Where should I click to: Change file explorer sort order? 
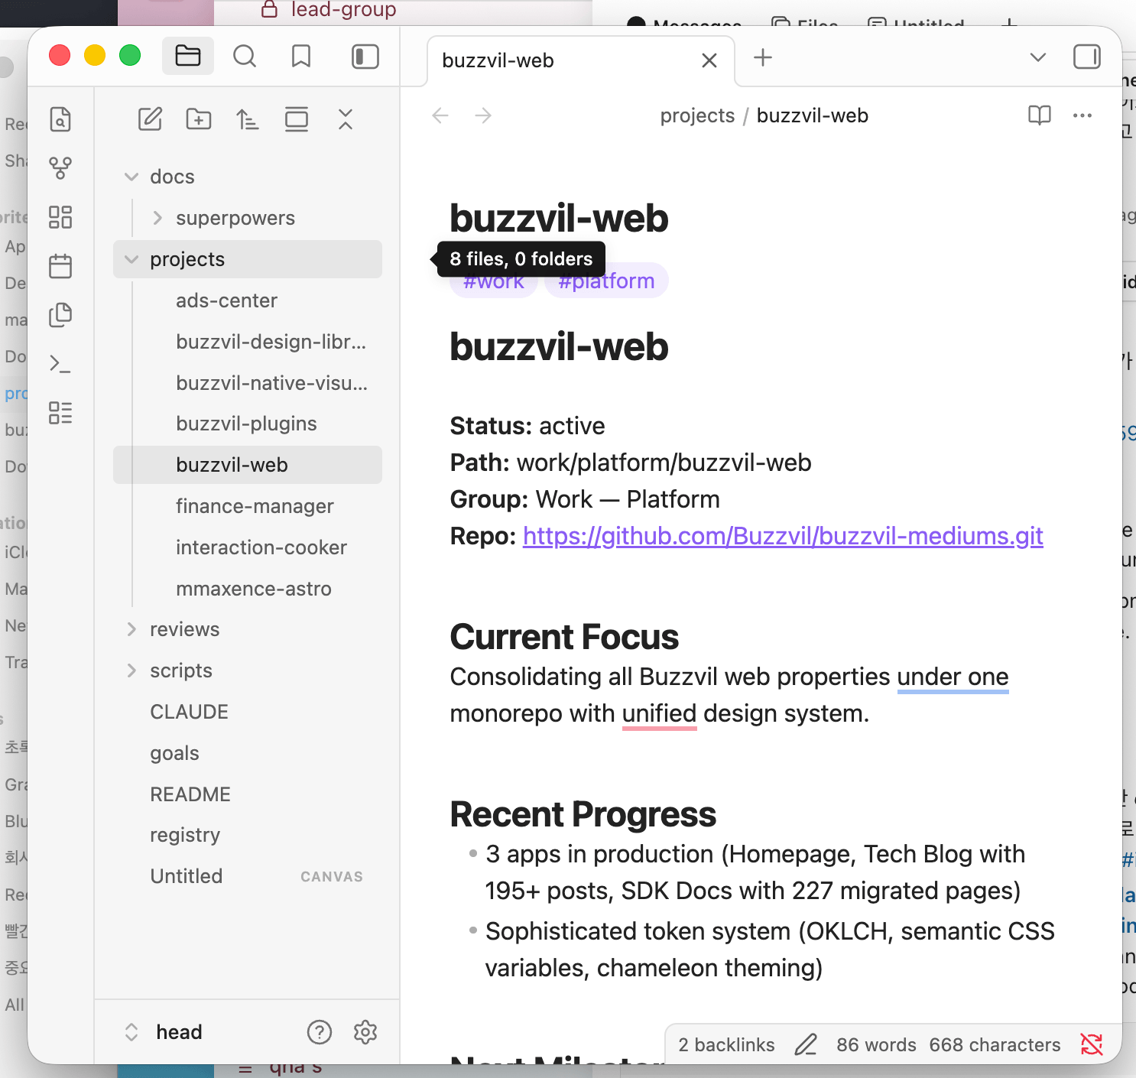[x=247, y=119]
